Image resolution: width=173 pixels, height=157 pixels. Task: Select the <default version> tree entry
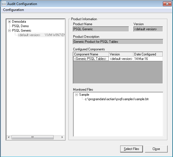(x=29, y=35)
